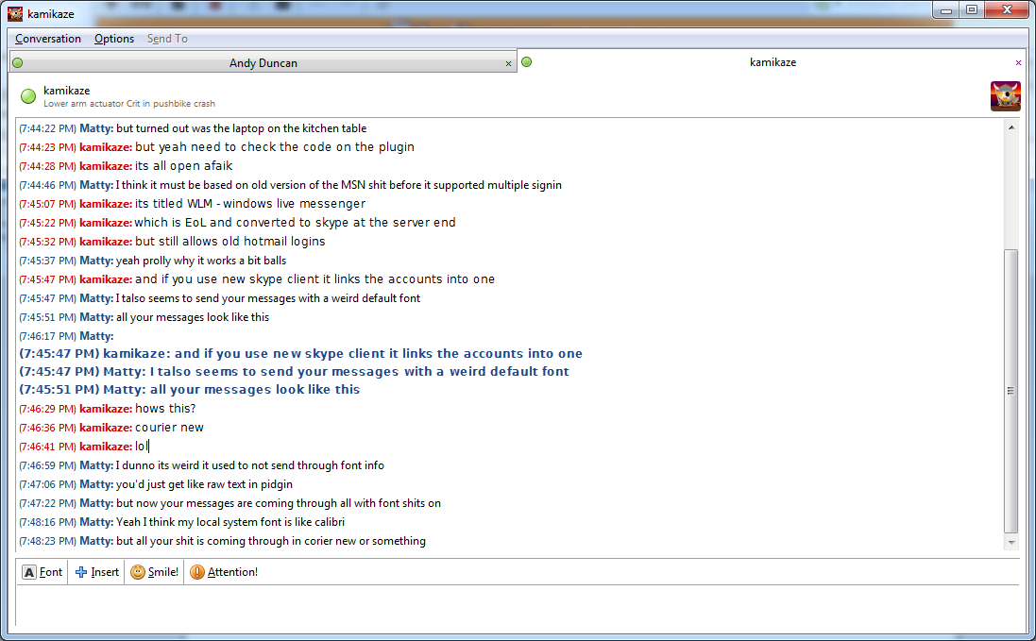This screenshot has width=1036, height=641.
Task: Close the Andy Duncan tab
Action: pos(508,63)
